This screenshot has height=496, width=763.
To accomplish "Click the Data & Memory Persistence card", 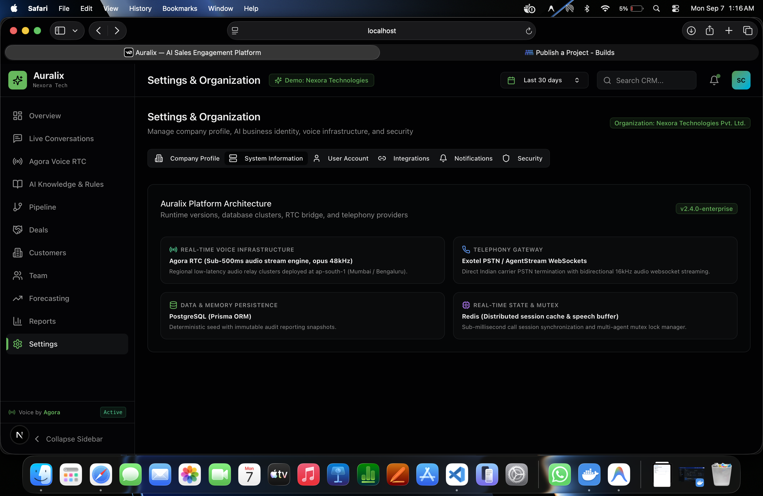I will point(302,316).
